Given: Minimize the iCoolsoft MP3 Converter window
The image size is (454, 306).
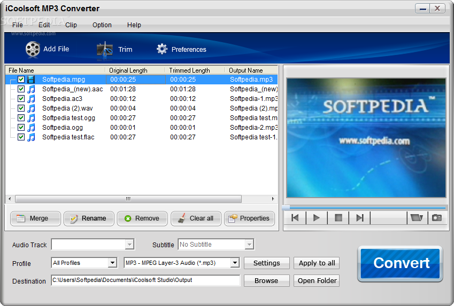Looking at the screenshot, I should [x=423, y=9].
